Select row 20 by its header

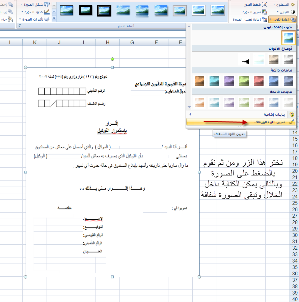click(295, 171)
